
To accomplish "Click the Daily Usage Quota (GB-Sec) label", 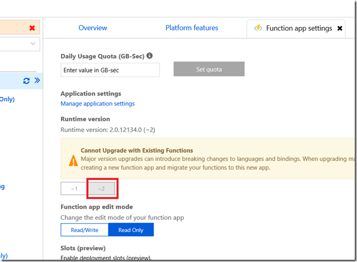I will tap(103, 56).
